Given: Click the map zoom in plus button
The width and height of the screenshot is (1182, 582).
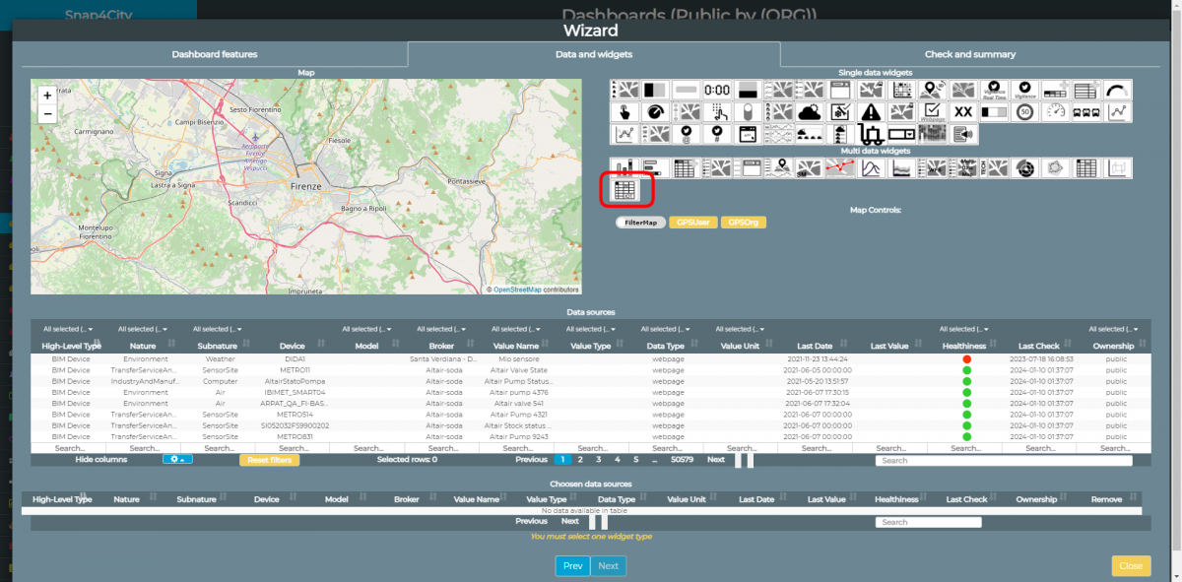Looking at the screenshot, I should tap(47, 96).
